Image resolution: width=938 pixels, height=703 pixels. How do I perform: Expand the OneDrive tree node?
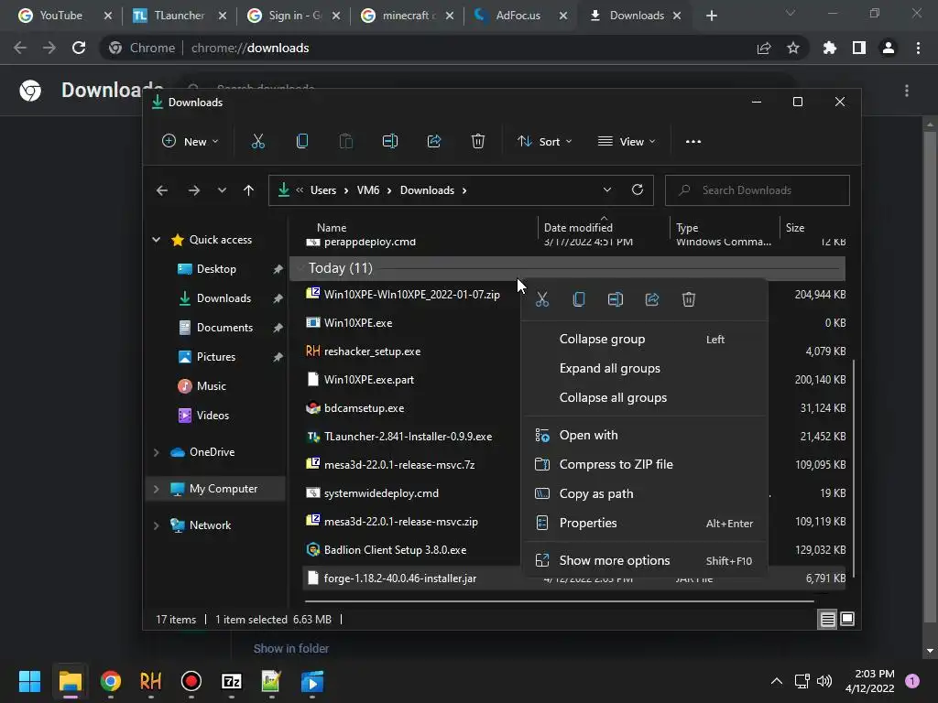point(156,452)
